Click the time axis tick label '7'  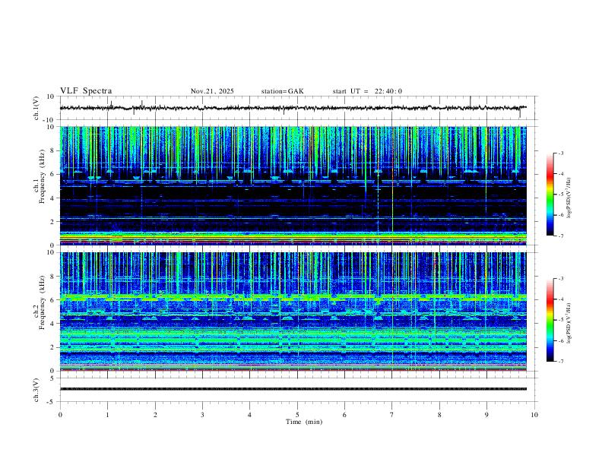pos(392,415)
